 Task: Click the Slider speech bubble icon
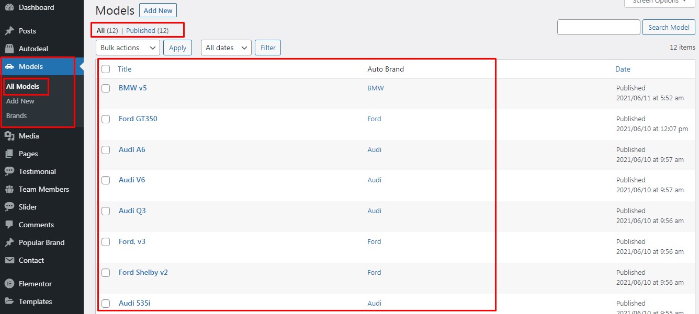pyautogui.click(x=9, y=207)
